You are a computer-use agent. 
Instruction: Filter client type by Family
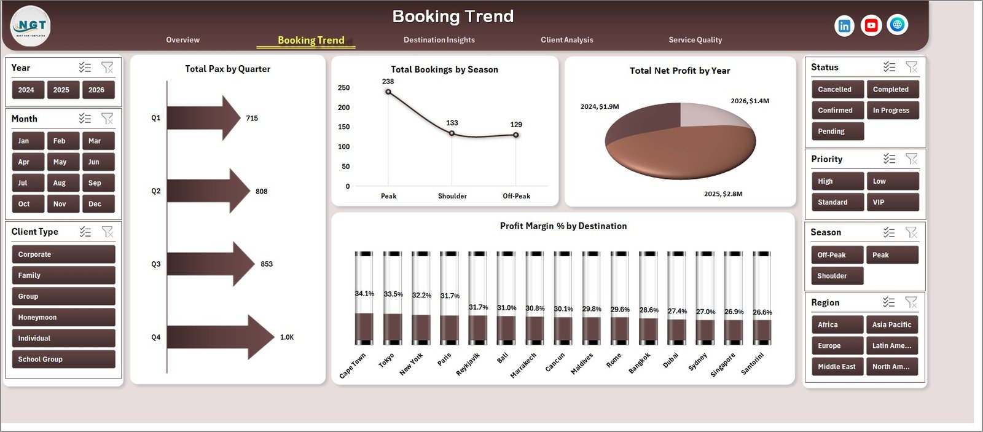pos(63,275)
